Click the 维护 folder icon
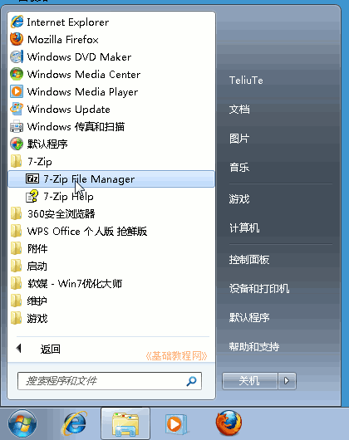The height and width of the screenshot is (440, 349). point(16,301)
